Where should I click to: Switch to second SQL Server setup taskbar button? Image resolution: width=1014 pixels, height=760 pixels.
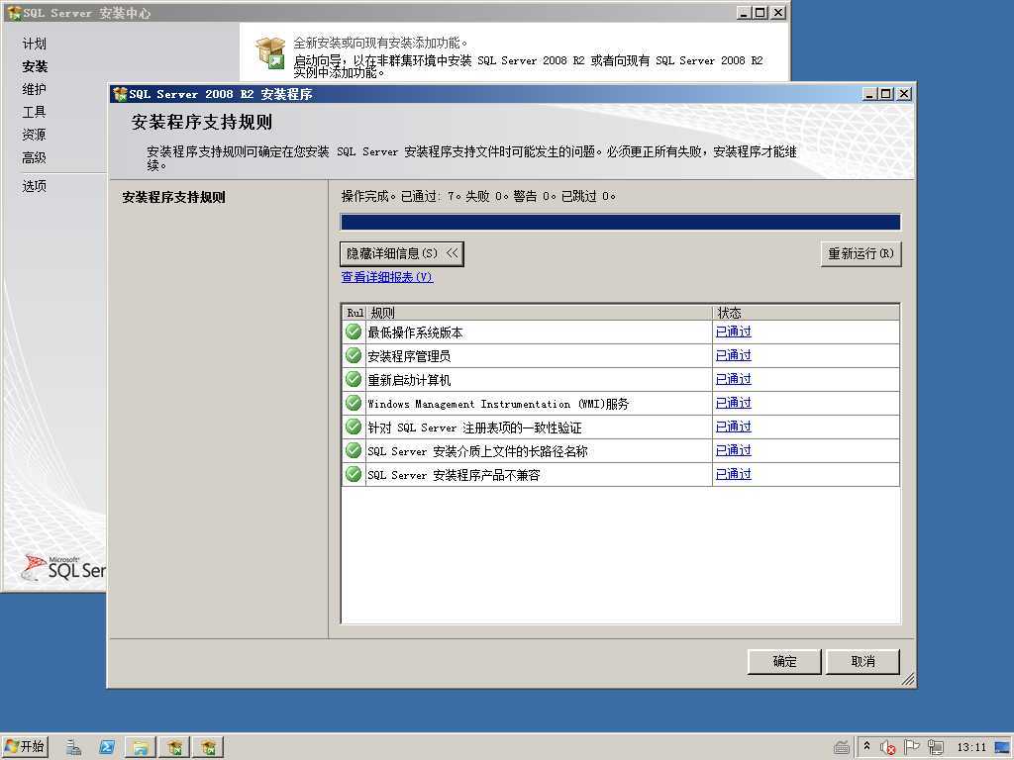tap(208, 748)
